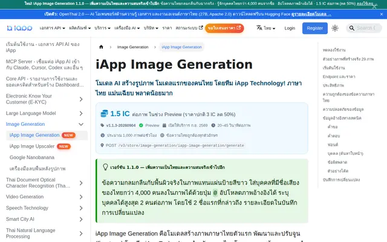The image size is (387, 242).
Task: Close the blue OpenThai announcement bar
Action: coord(382,15)
